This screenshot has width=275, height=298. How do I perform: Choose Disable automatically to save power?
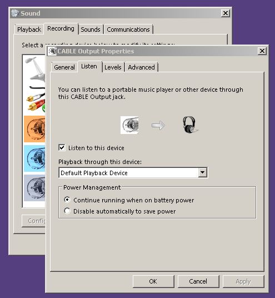pyautogui.click(x=67, y=211)
